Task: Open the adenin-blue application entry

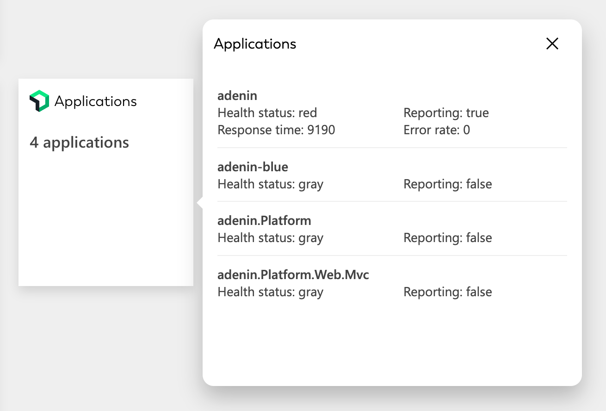Action: (253, 167)
